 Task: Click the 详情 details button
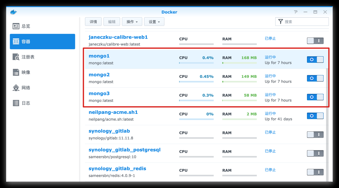(x=93, y=22)
